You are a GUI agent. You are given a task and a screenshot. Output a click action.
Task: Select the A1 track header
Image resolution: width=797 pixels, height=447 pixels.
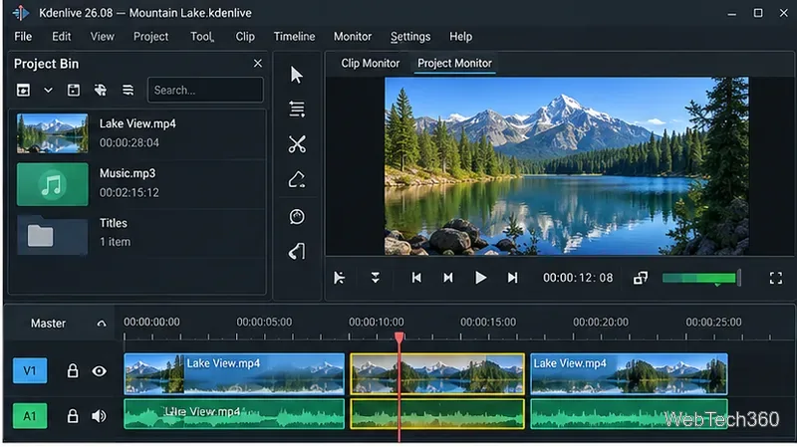pyautogui.click(x=30, y=416)
